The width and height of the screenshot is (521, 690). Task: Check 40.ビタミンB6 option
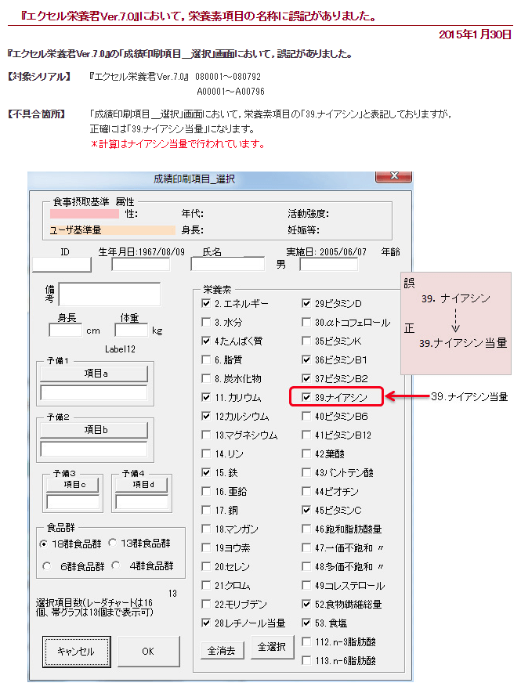(x=306, y=417)
